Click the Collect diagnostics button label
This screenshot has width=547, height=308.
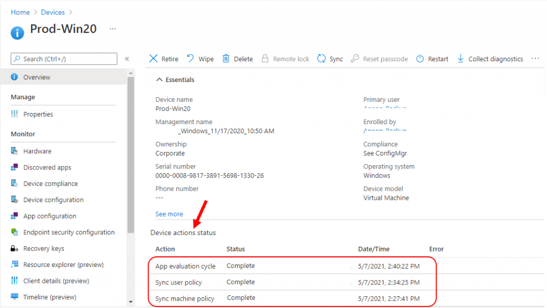pos(495,59)
